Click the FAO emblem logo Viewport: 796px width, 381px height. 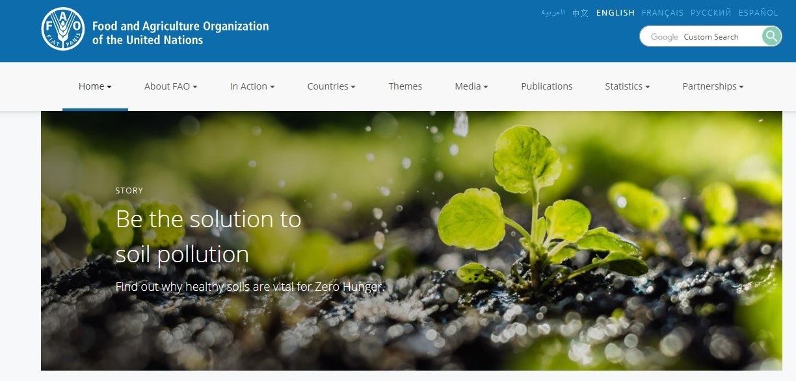coord(62,30)
